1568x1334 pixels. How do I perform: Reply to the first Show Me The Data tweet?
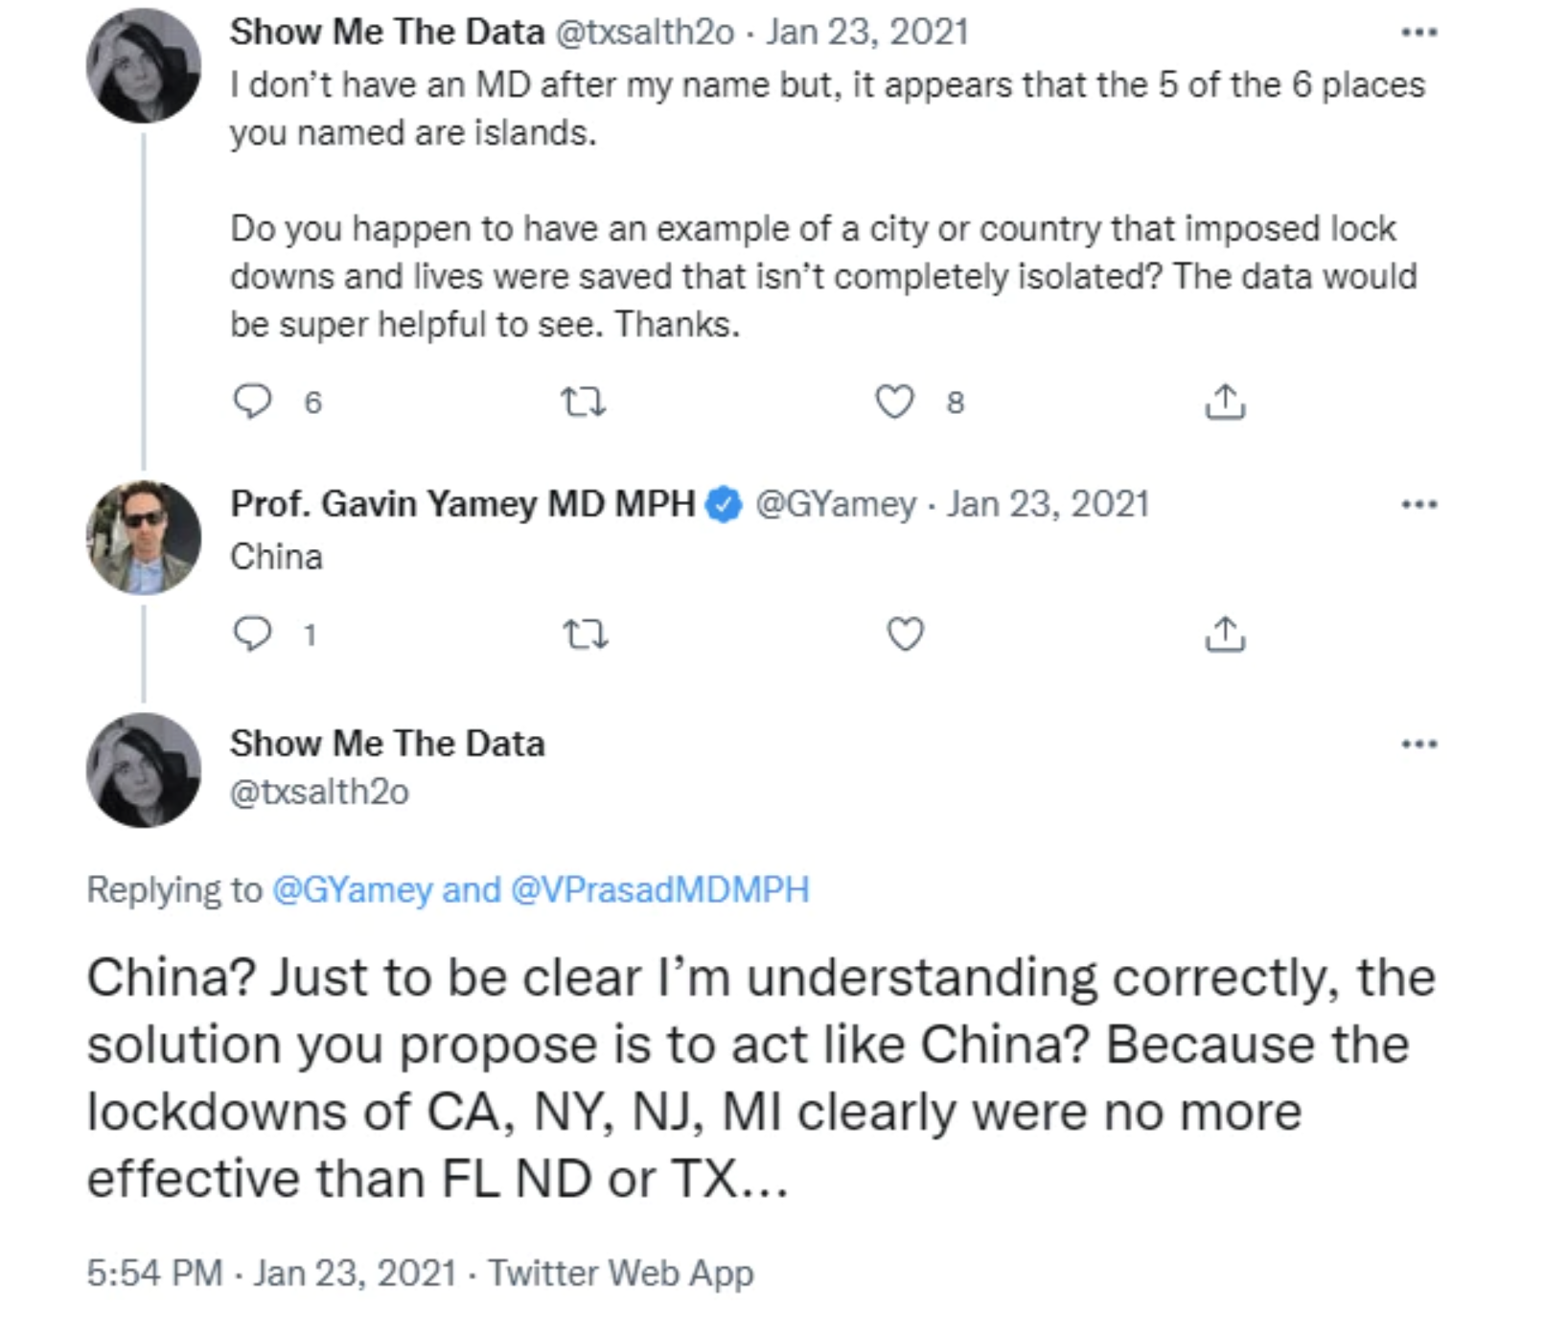coord(253,402)
